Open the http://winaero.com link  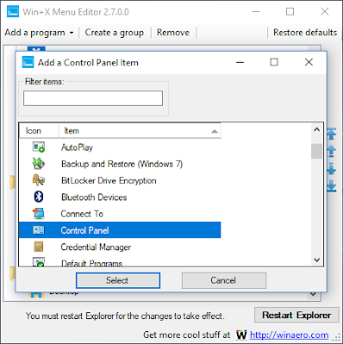tap(289, 335)
